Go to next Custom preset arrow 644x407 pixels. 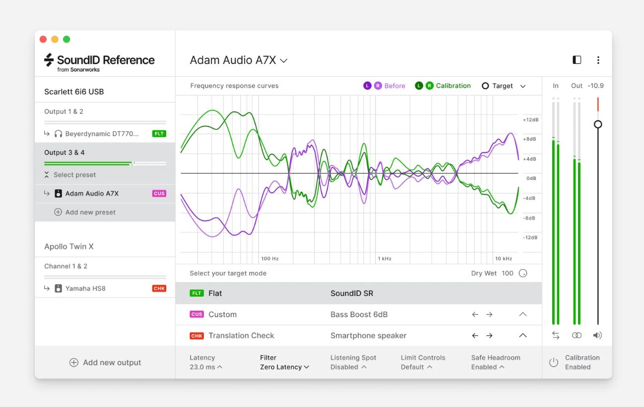tap(489, 314)
